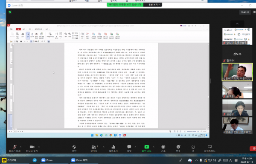Open the 파일 menu in PDF viewer
This screenshot has width=256, height=164.
pyautogui.click(x=11, y=29)
